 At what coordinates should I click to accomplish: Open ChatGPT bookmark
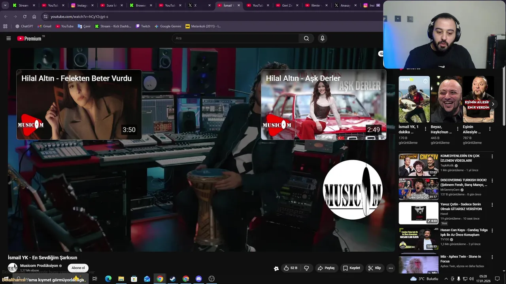coord(24,26)
